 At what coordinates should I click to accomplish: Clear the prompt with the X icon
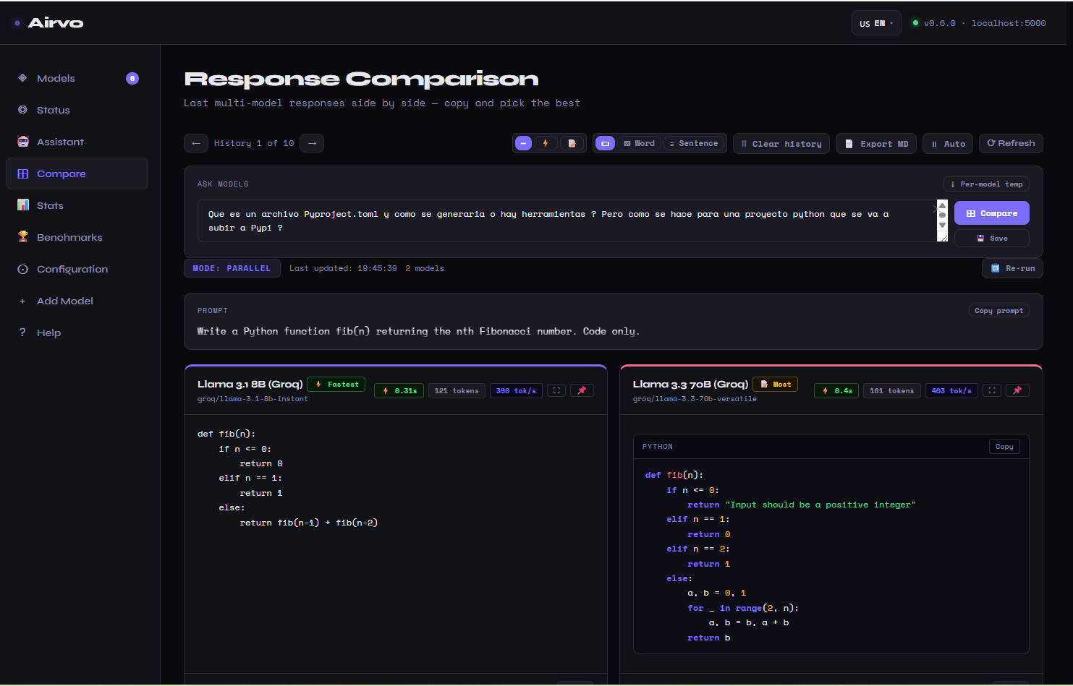(936, 208)
